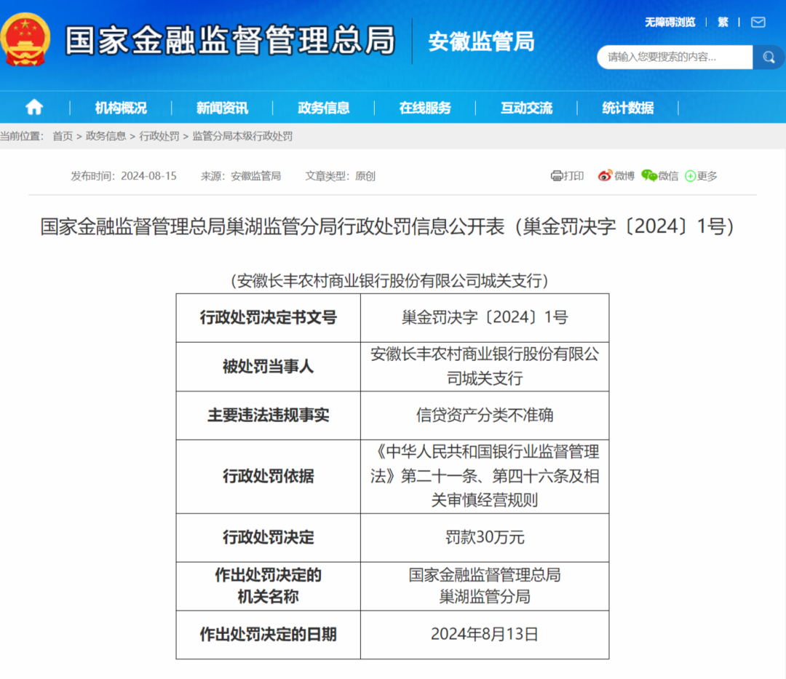Click the 被处罚当事人 header cell
Viewport: 786px width, 679px height.
[x=268, y=367]
